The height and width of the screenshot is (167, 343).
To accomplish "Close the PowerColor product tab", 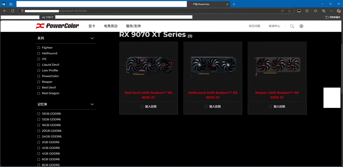I will point(228,4).
